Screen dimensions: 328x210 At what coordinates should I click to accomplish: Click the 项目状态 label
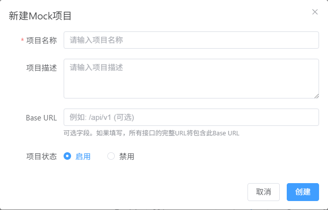click(41, 156)
